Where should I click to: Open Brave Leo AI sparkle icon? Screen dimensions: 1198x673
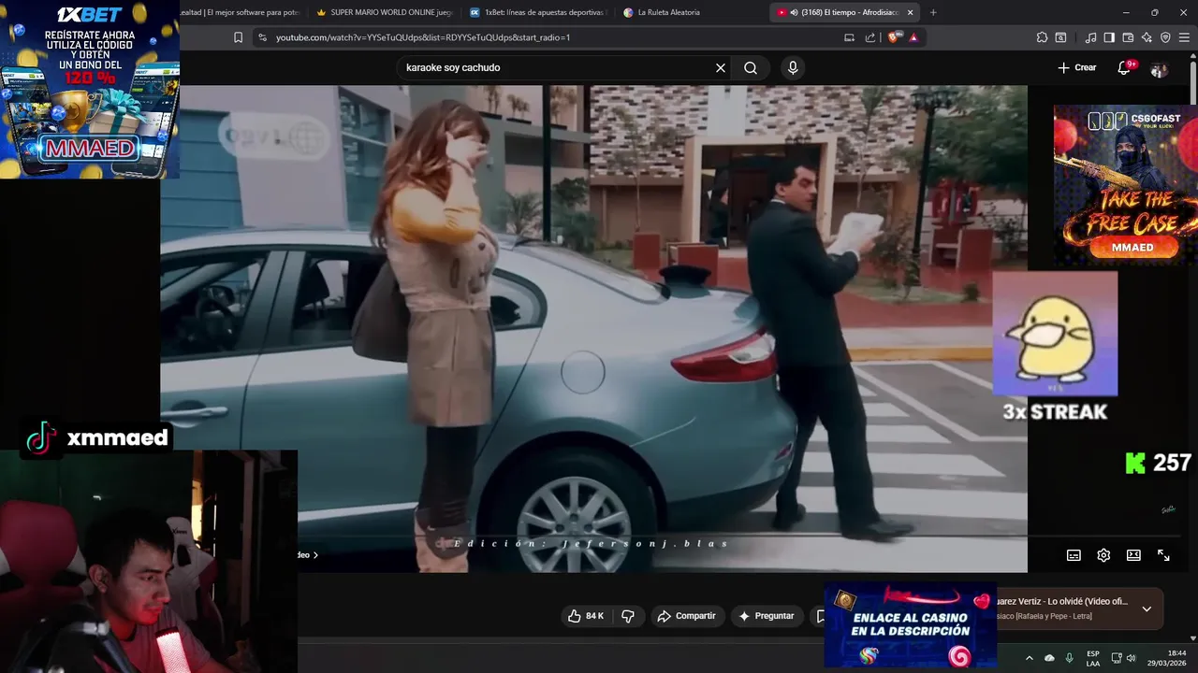point(1147,37)
